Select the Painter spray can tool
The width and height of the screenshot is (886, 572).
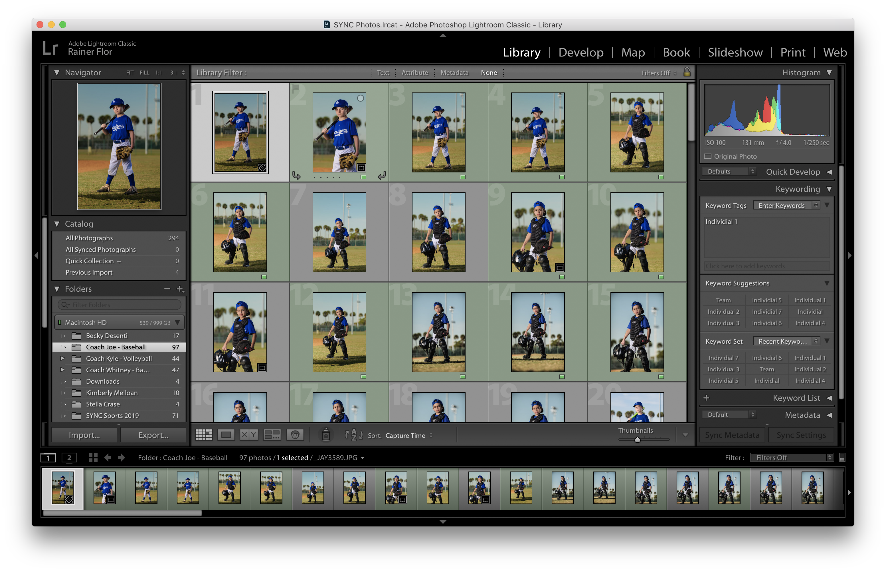(x=325, y=435)
